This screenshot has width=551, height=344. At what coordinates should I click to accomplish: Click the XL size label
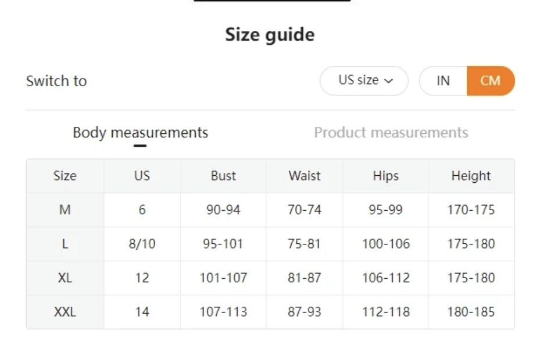tap(65, 278)
